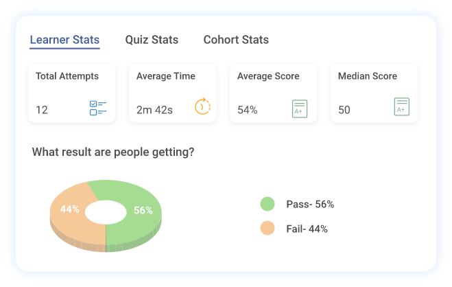The image size is (452, 287).
Task: Click the 2m 42s average time value
Action: point(155,110)
